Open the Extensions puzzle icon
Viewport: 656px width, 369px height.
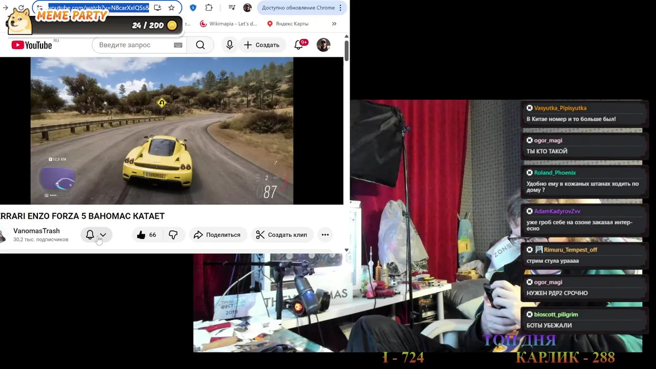[x=209, y=8]
